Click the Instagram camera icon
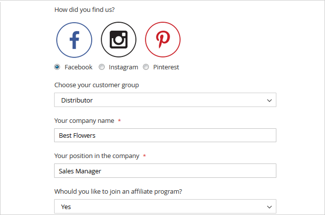 (x=119, y=40)
